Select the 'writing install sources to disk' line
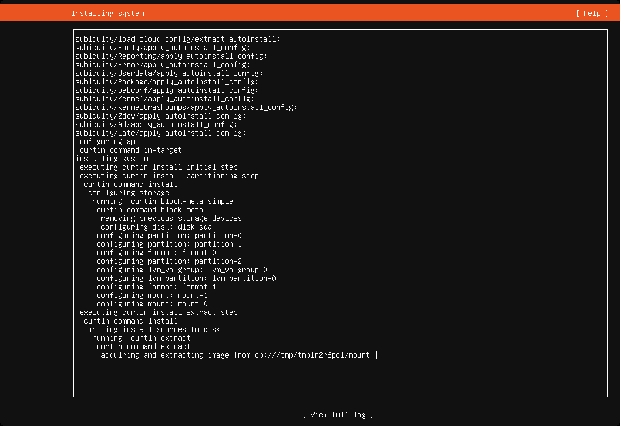Viewport: 620px width, 426px height. [x=154, y=329]
